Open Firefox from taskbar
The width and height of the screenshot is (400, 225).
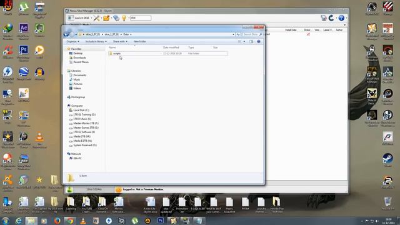[57, 221]
